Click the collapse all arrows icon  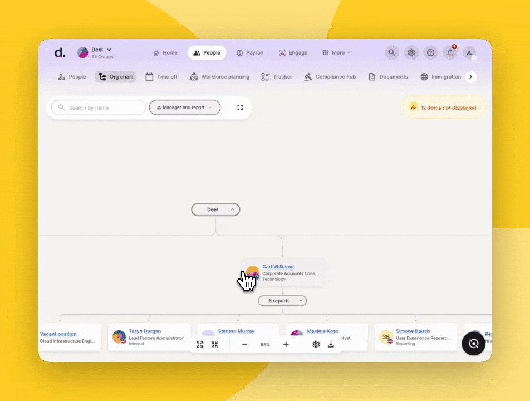click(x=215, y=344)
